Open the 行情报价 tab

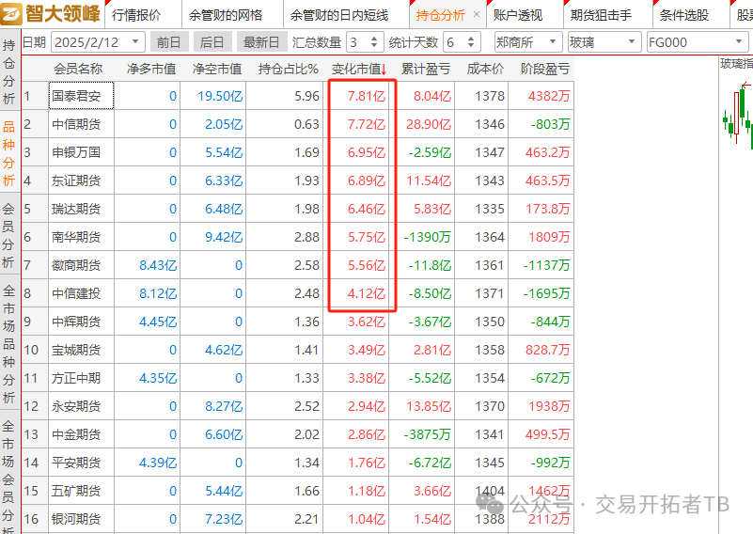[137, 15]
